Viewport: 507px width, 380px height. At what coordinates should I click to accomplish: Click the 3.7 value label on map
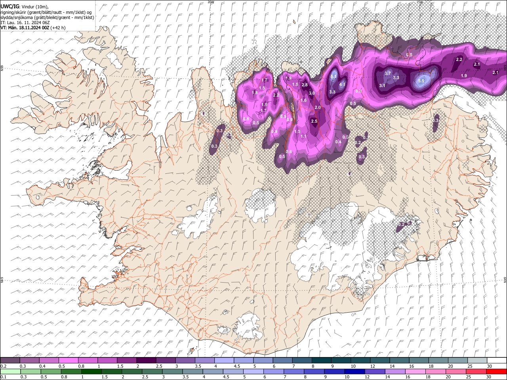pyautogui.click(x=388, y=73)
